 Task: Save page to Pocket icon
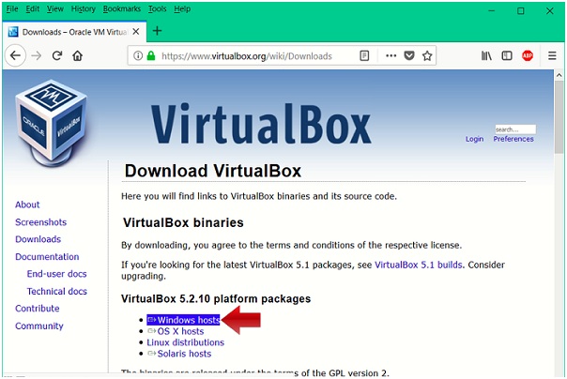[409, 55]
